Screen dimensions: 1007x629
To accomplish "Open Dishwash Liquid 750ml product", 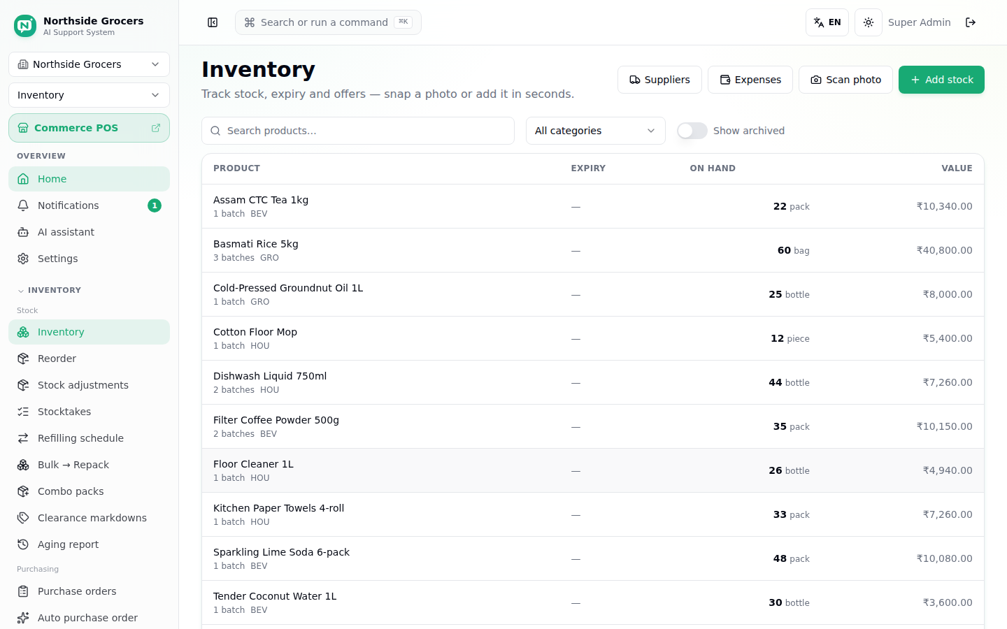I will pyautogui.click(x=270, y=376).
